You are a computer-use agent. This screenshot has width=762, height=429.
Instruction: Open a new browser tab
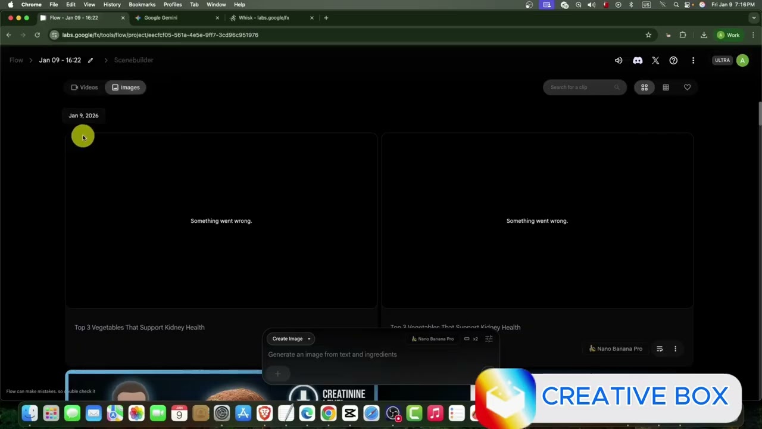(x=326, y=18)
